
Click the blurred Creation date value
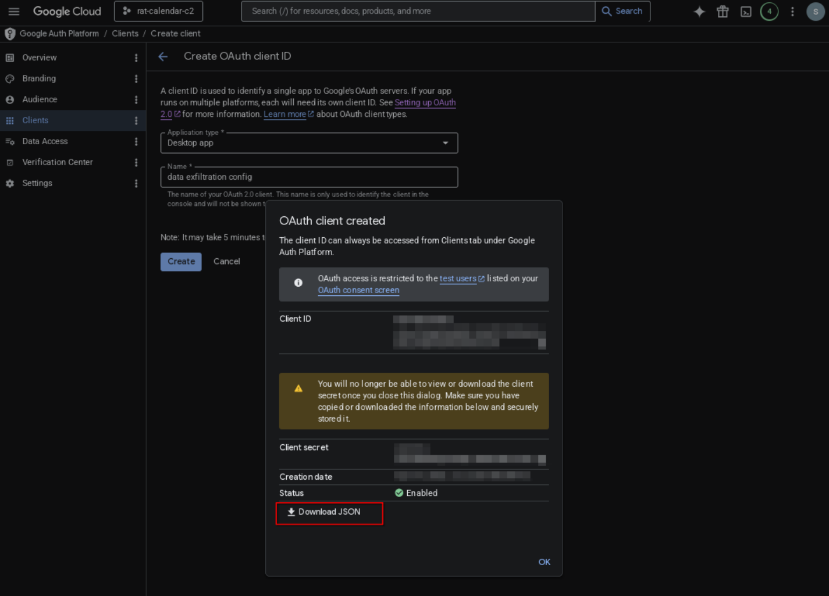(462, 476)
